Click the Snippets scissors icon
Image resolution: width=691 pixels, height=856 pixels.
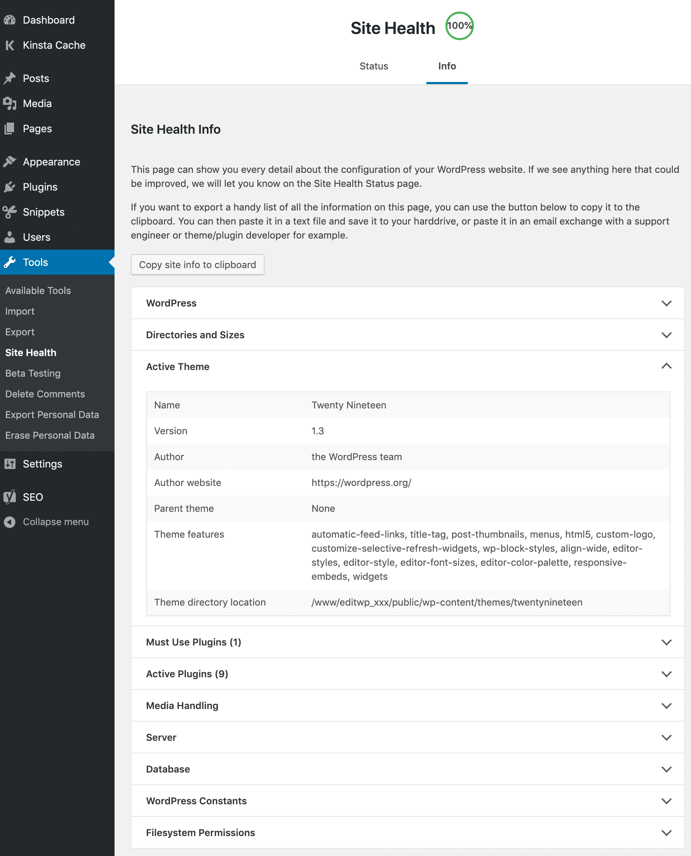(10, 212)
